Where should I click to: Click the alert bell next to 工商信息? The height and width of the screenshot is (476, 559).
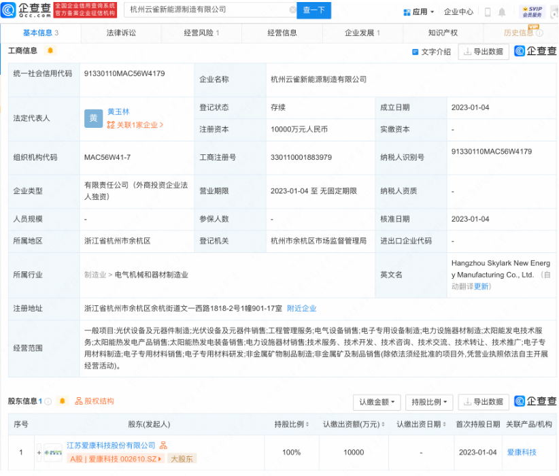50,50
